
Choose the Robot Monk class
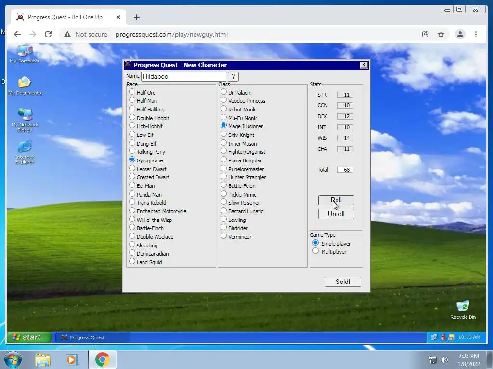click(223, 109)
